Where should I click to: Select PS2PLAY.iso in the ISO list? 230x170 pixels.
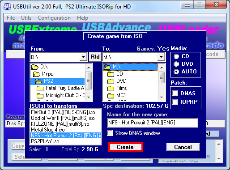(45, 141)
